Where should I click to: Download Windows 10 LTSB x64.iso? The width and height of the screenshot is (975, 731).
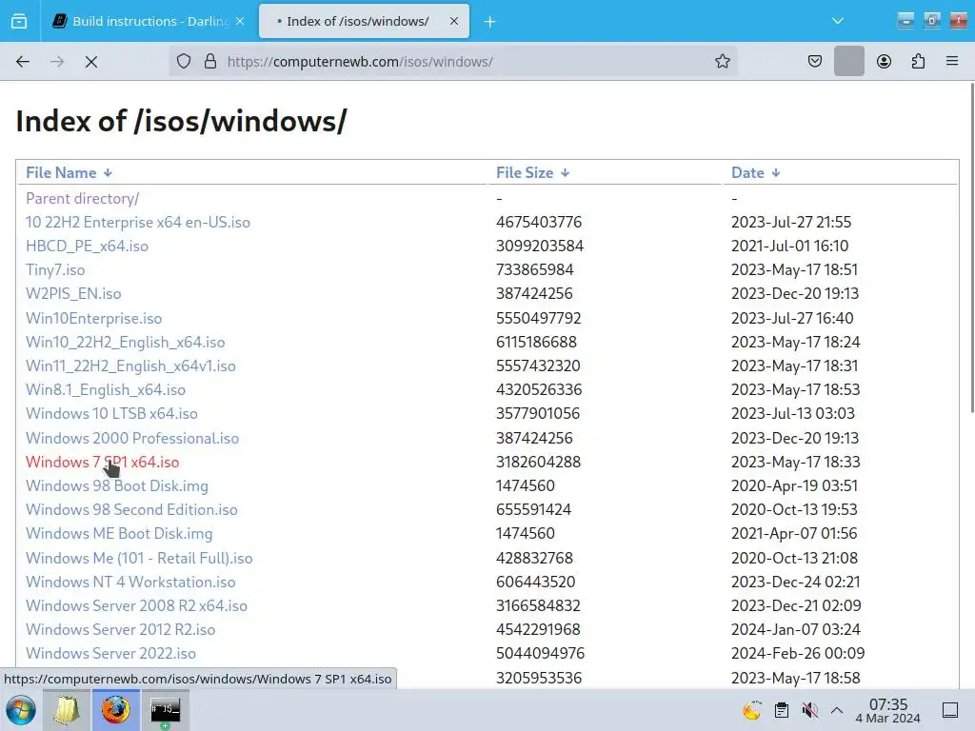click(x=111, y=413)
